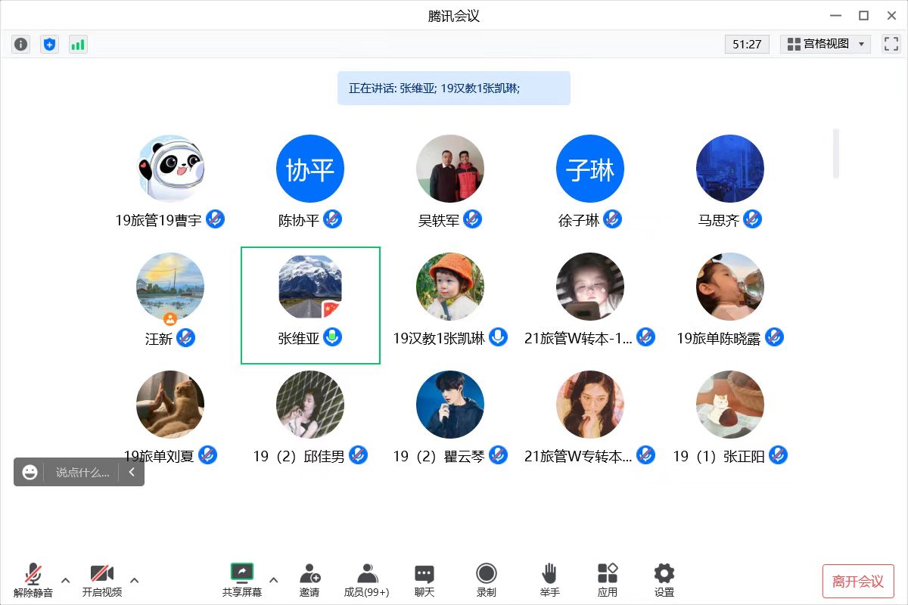Screen dimensions: 908x605
Task: Open the Apps (应用) menu
Action: [608, 580]
